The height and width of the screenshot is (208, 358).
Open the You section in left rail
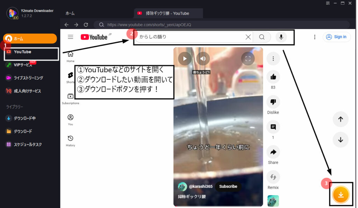point(70,120)
